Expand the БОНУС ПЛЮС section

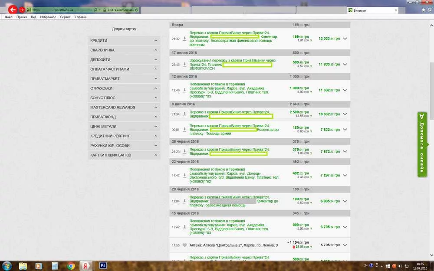tap(124, 98)
